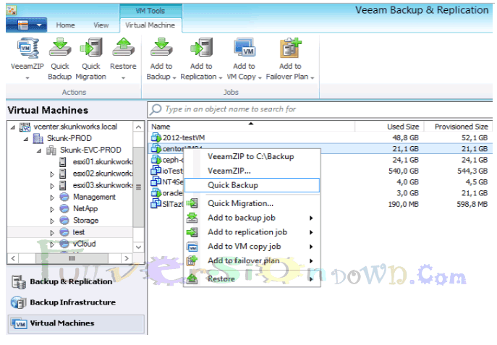The image size is (497, 345).
Task: Click the tree scroll right arrow
Action: point(127,258)
